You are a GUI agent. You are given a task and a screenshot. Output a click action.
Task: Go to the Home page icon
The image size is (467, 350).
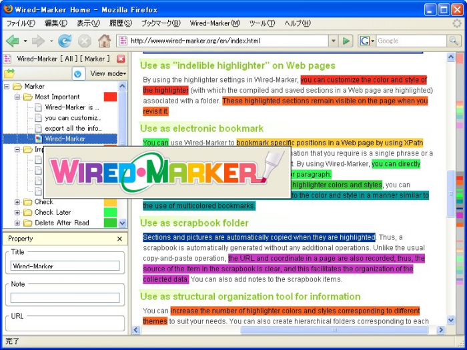[105, 41]
